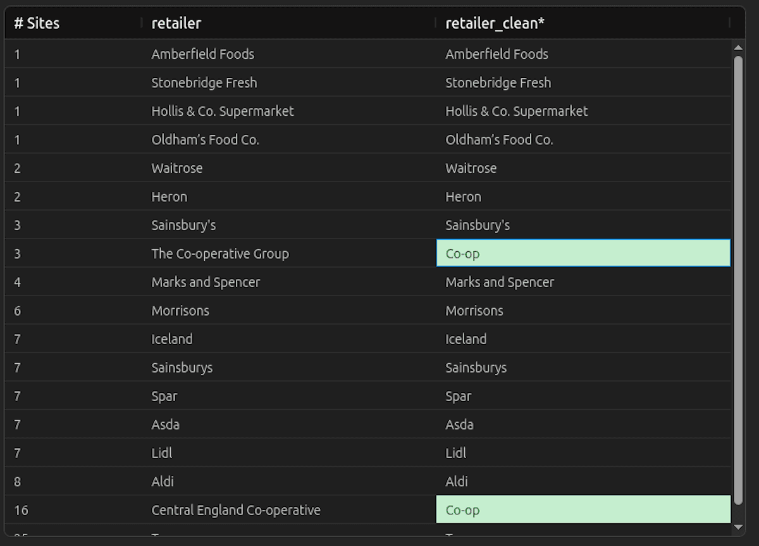
Task: Select sites count 7 in Iceland row
Action: pyautogui.click(x=17, y=339)
